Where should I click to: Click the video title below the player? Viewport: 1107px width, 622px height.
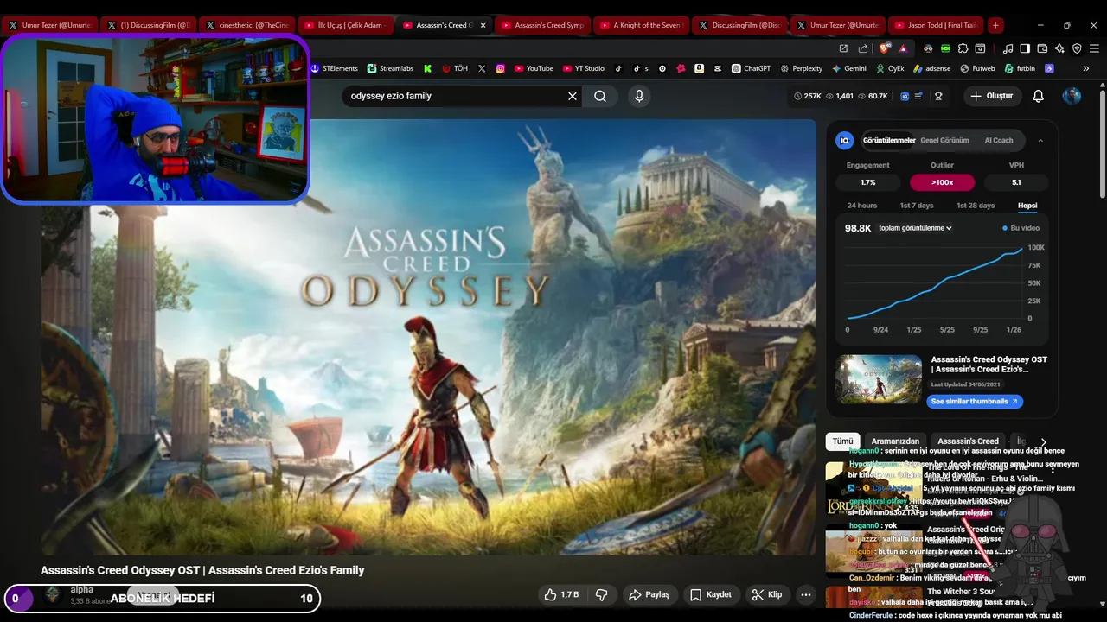pos(202,570)
